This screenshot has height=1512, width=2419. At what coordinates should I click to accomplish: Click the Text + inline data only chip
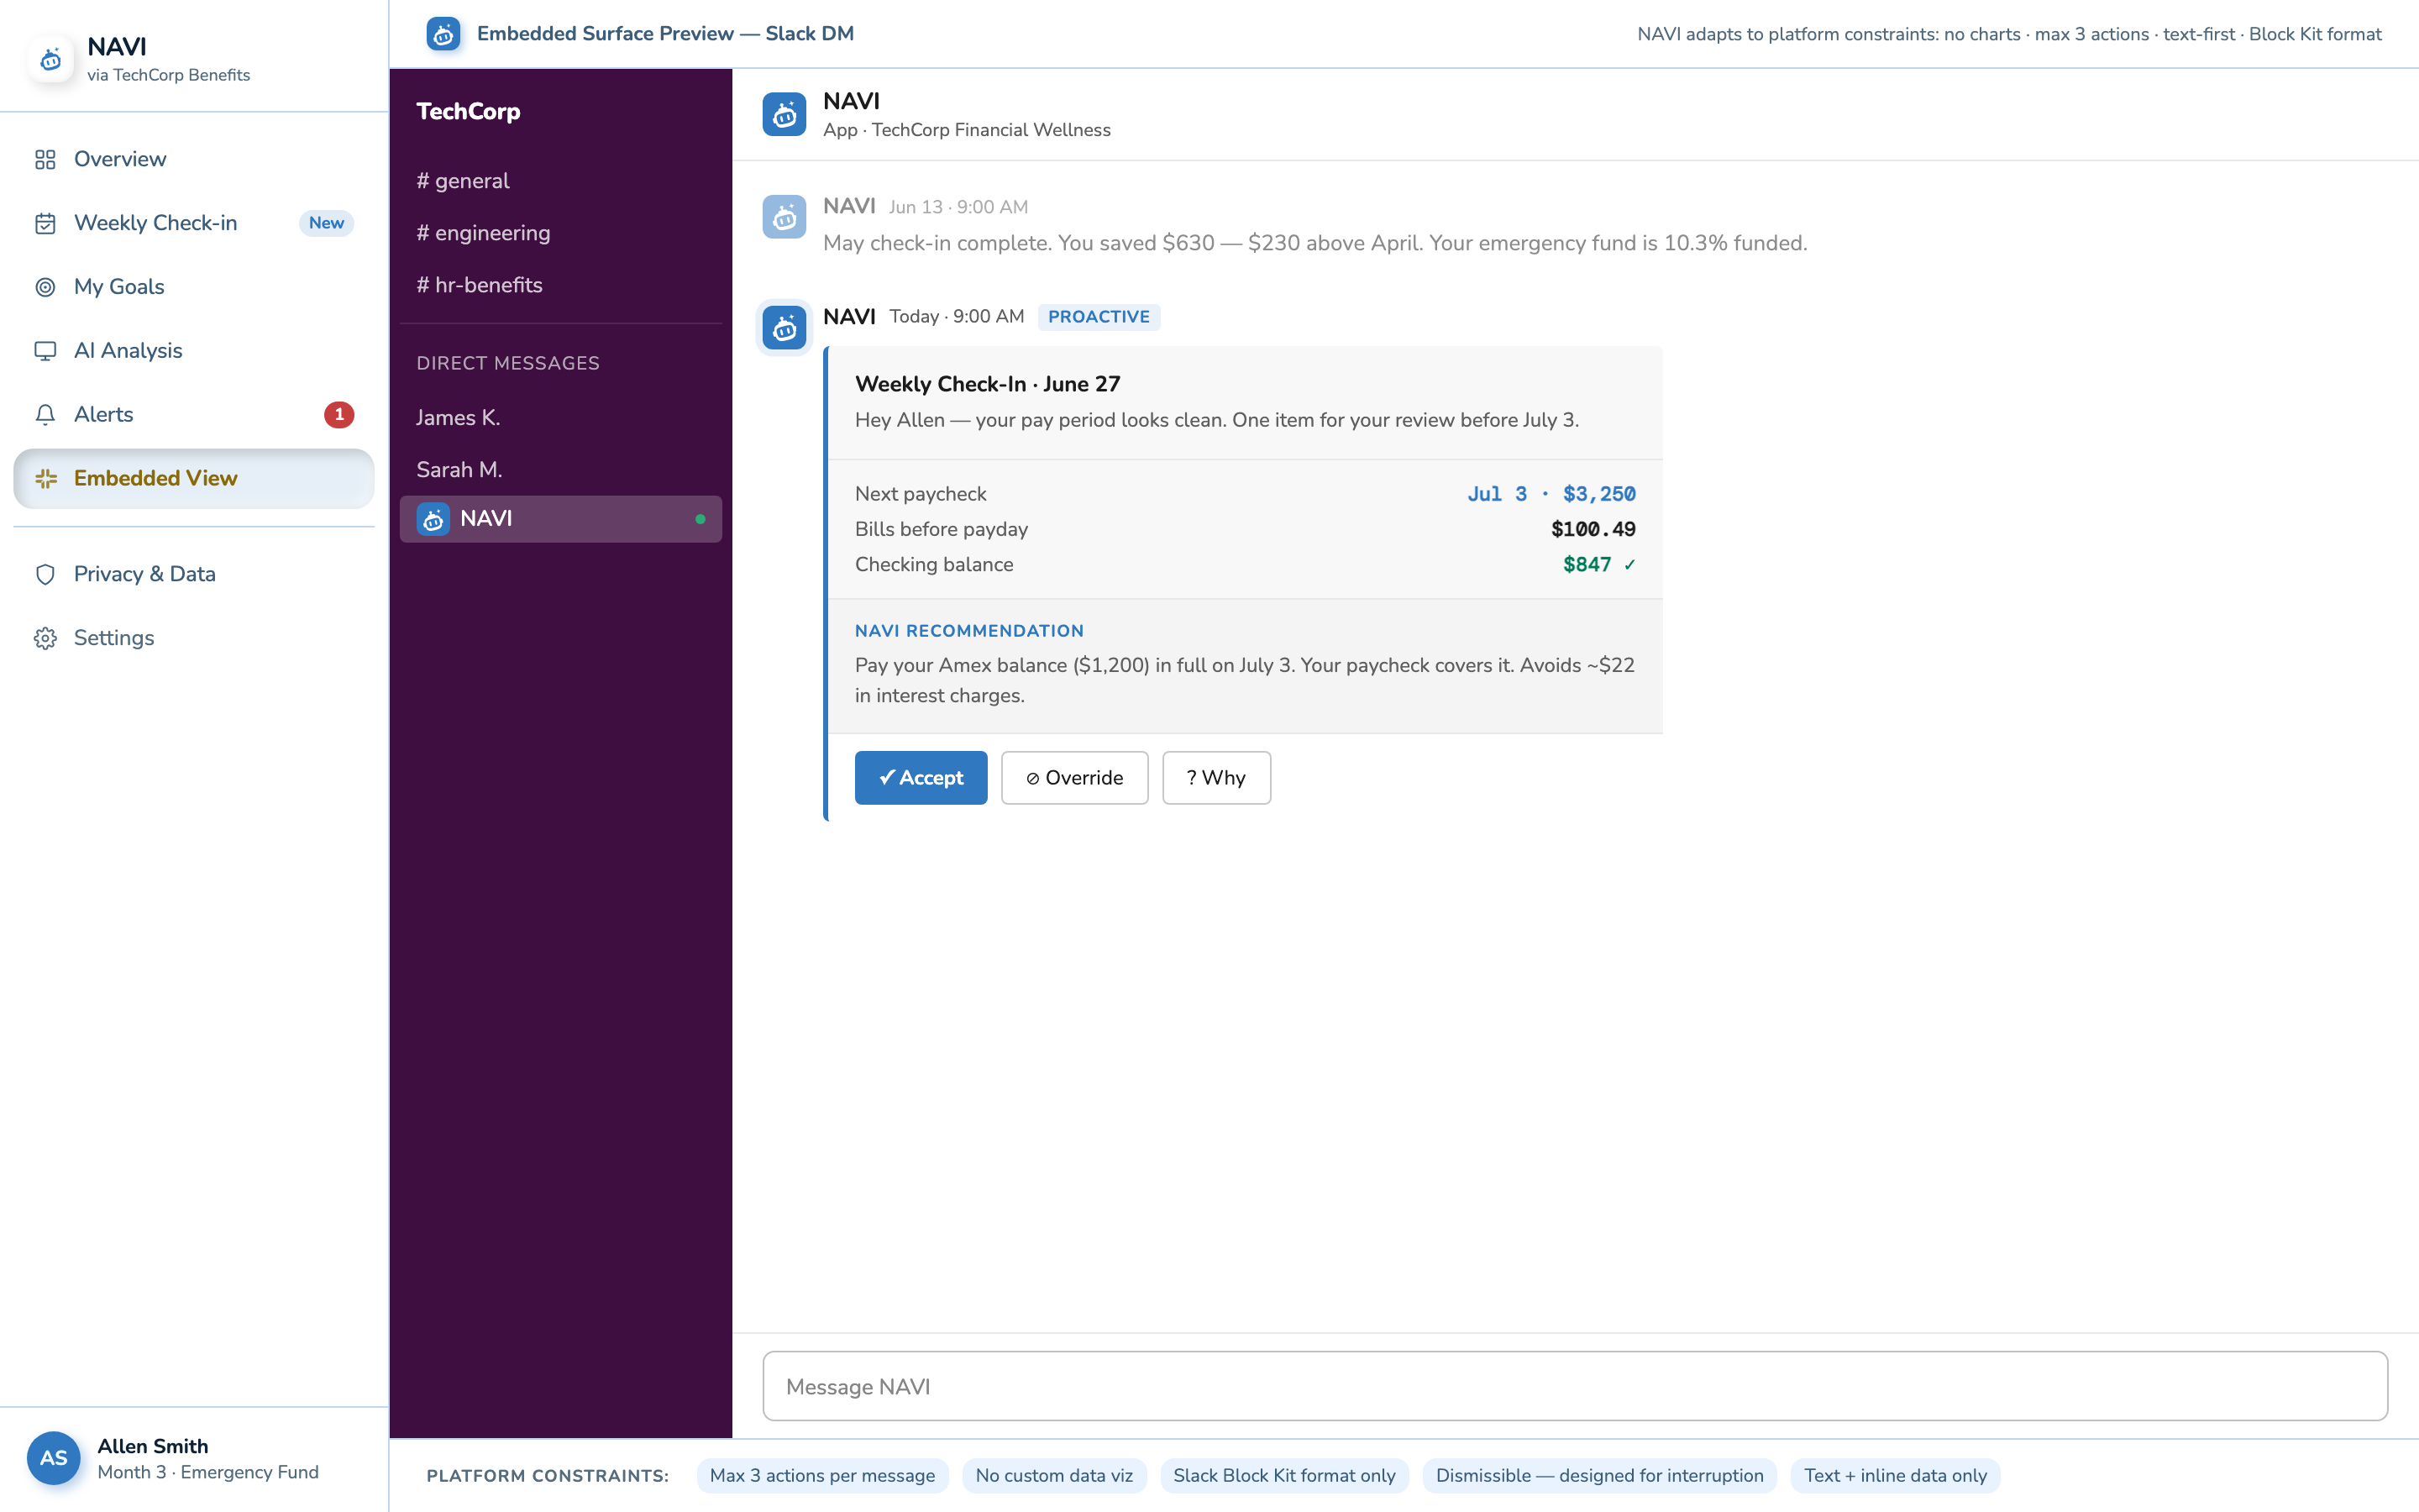1895,1475
